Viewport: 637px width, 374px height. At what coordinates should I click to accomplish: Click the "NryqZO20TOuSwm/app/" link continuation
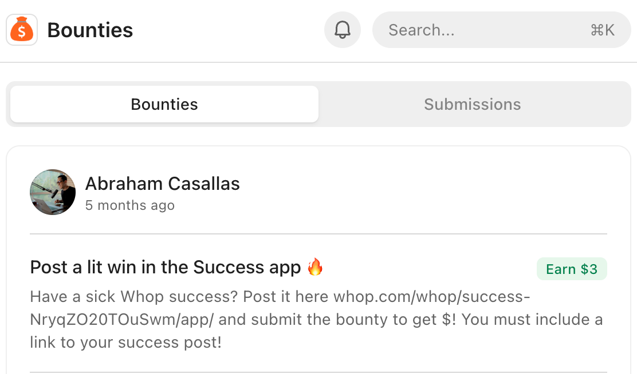[121, 320]
